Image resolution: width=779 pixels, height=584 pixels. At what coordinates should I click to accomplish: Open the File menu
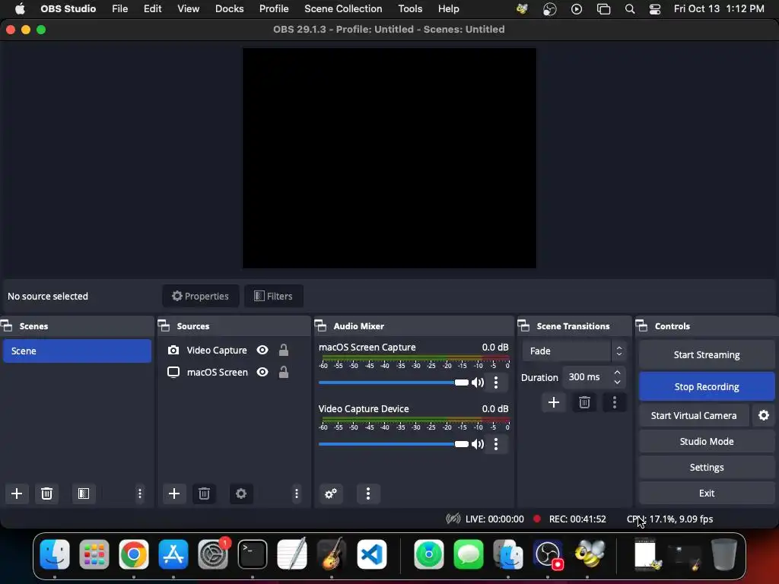point(119,9)
